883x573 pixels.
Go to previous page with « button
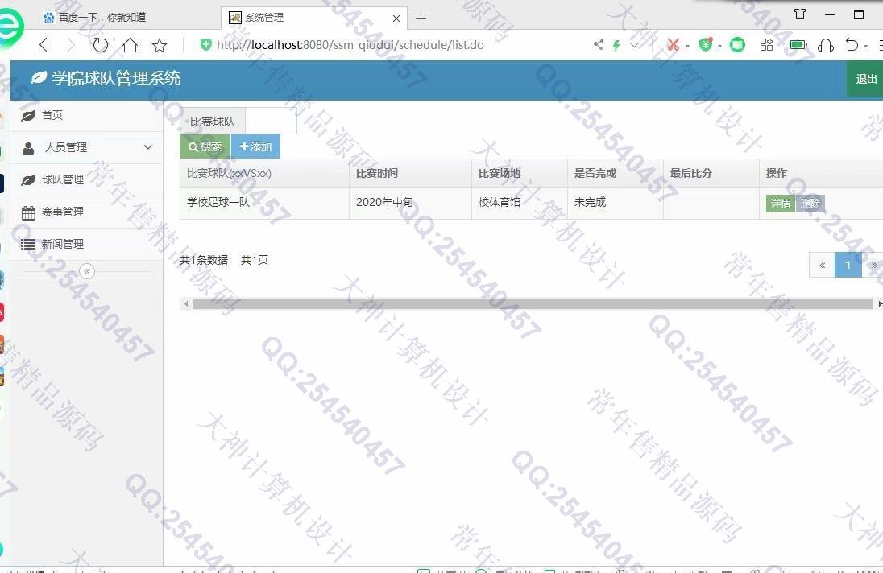823,265
